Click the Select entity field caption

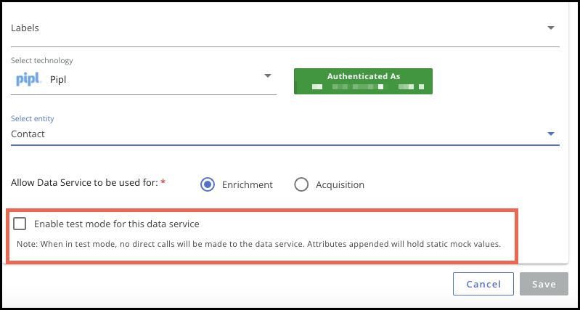coord(33,119)
